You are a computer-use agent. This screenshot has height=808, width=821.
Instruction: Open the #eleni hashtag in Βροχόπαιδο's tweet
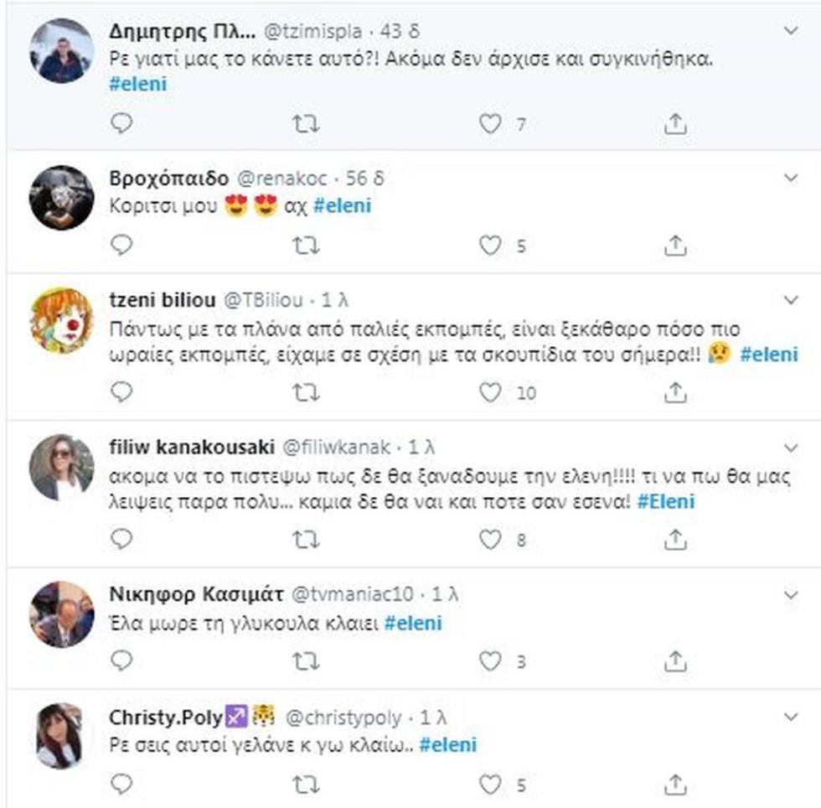point(342,206)
